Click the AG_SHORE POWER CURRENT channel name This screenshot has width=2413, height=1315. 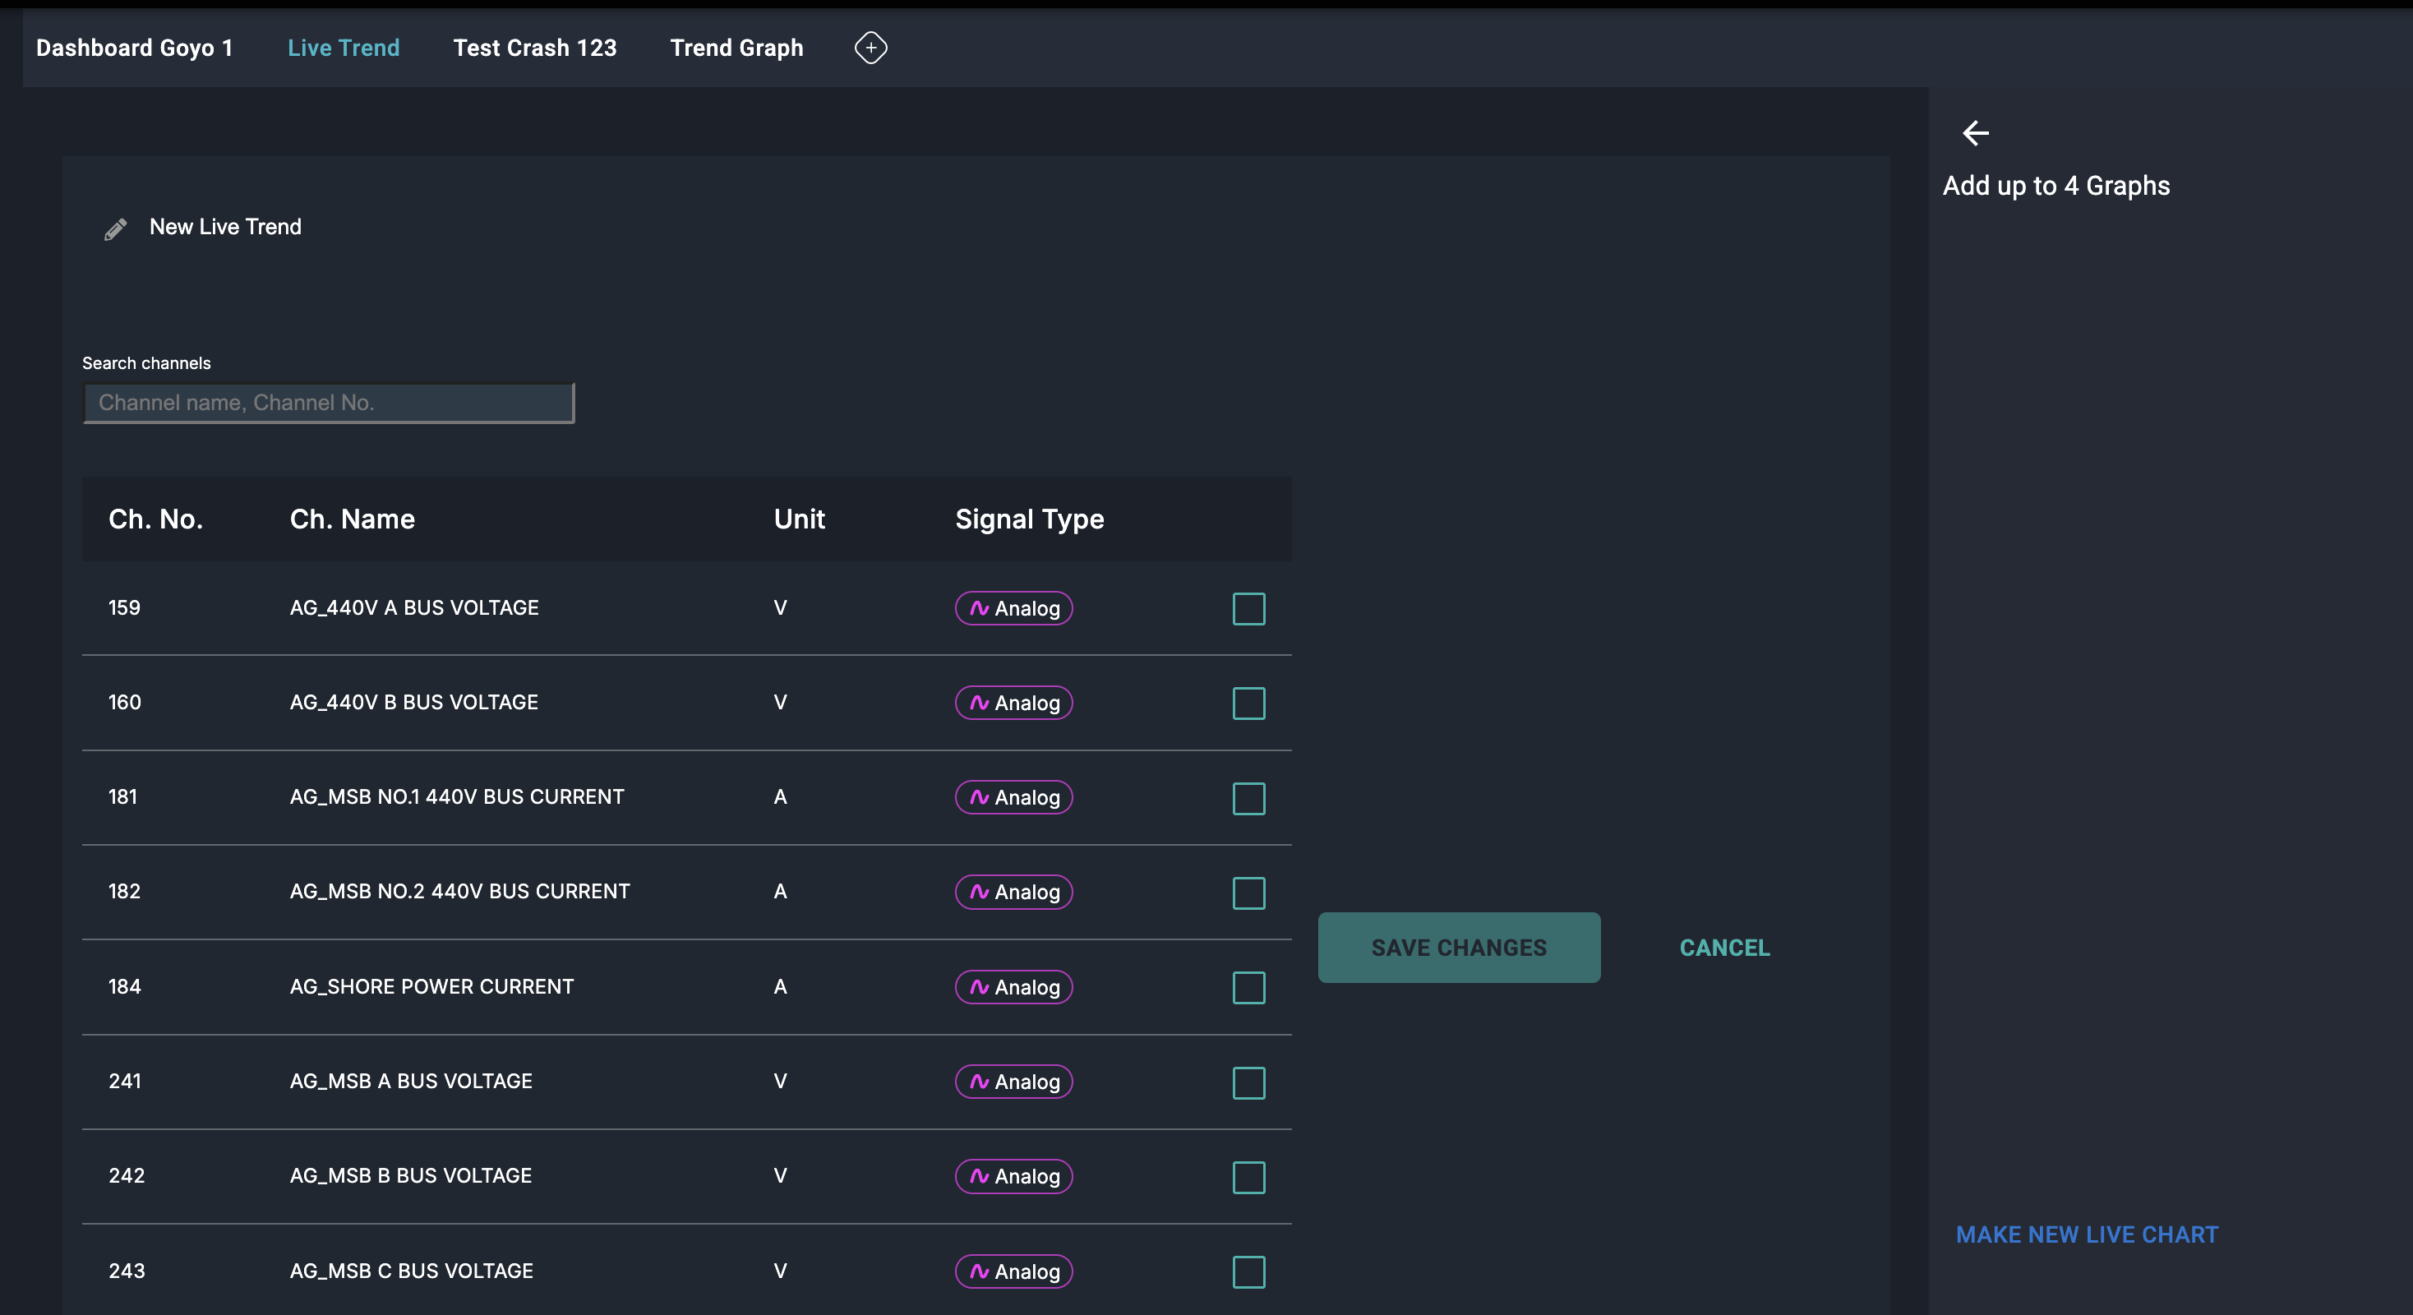coord(431,986)
